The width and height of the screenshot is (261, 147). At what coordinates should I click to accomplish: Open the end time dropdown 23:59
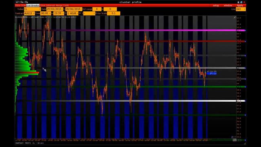coord(59,13)
